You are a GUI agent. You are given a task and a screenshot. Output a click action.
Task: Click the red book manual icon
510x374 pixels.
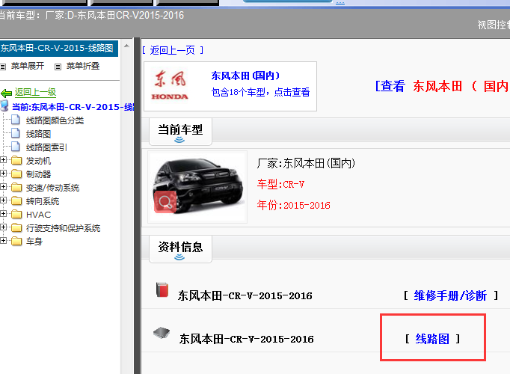pos(162,289)
